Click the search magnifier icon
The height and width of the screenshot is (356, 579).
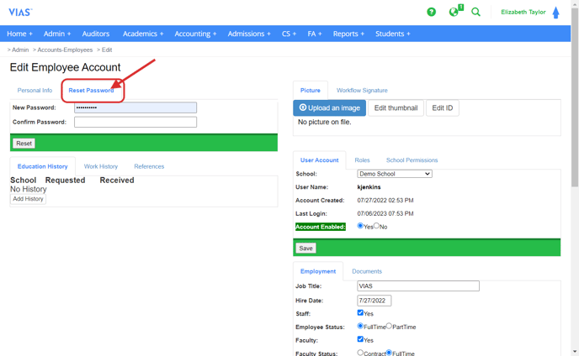pos(476,12)
